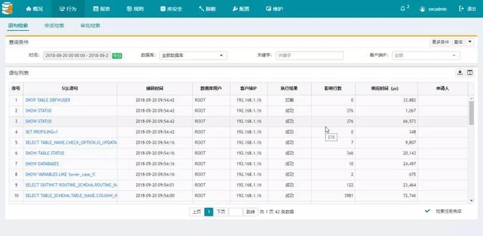The image size is (483, 236).
Task: Open the SET PROFILING=1 statement link
Action: pos(42,132)
